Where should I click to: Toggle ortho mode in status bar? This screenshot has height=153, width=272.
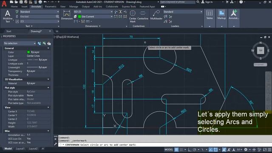coord(189,150)
